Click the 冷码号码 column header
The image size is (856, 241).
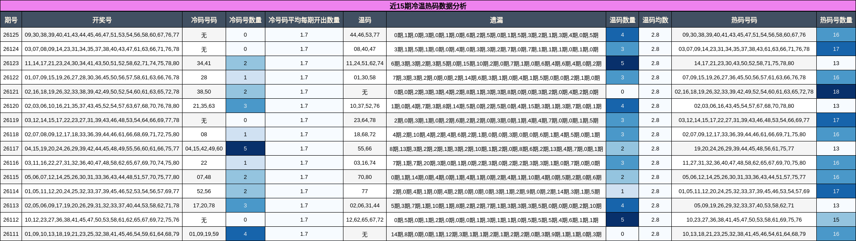(204, 20)
